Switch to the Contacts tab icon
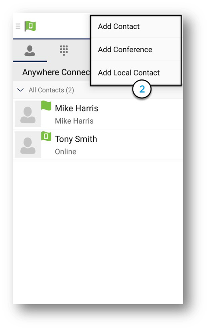 tap(30, 51)
